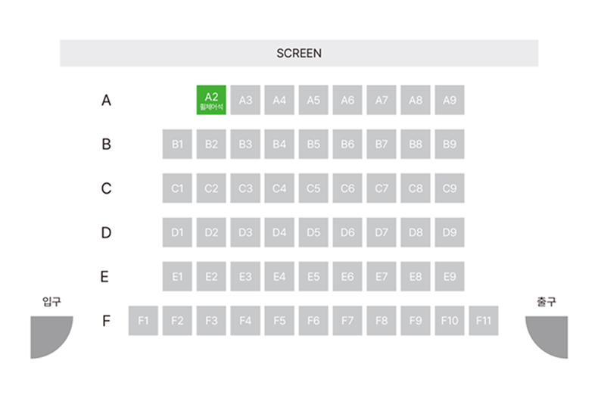598x398 pixels.
Task: Select seat C9 at row end
Action: 450,188
